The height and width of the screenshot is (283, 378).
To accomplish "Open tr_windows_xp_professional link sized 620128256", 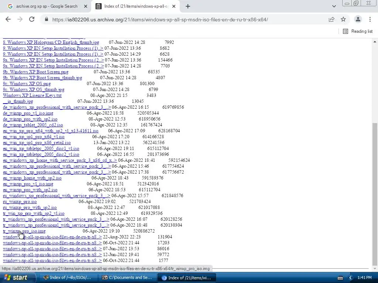I will [x=56, y=219].
